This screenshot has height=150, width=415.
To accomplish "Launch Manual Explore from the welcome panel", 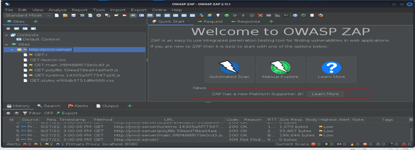I will point(280,67).
